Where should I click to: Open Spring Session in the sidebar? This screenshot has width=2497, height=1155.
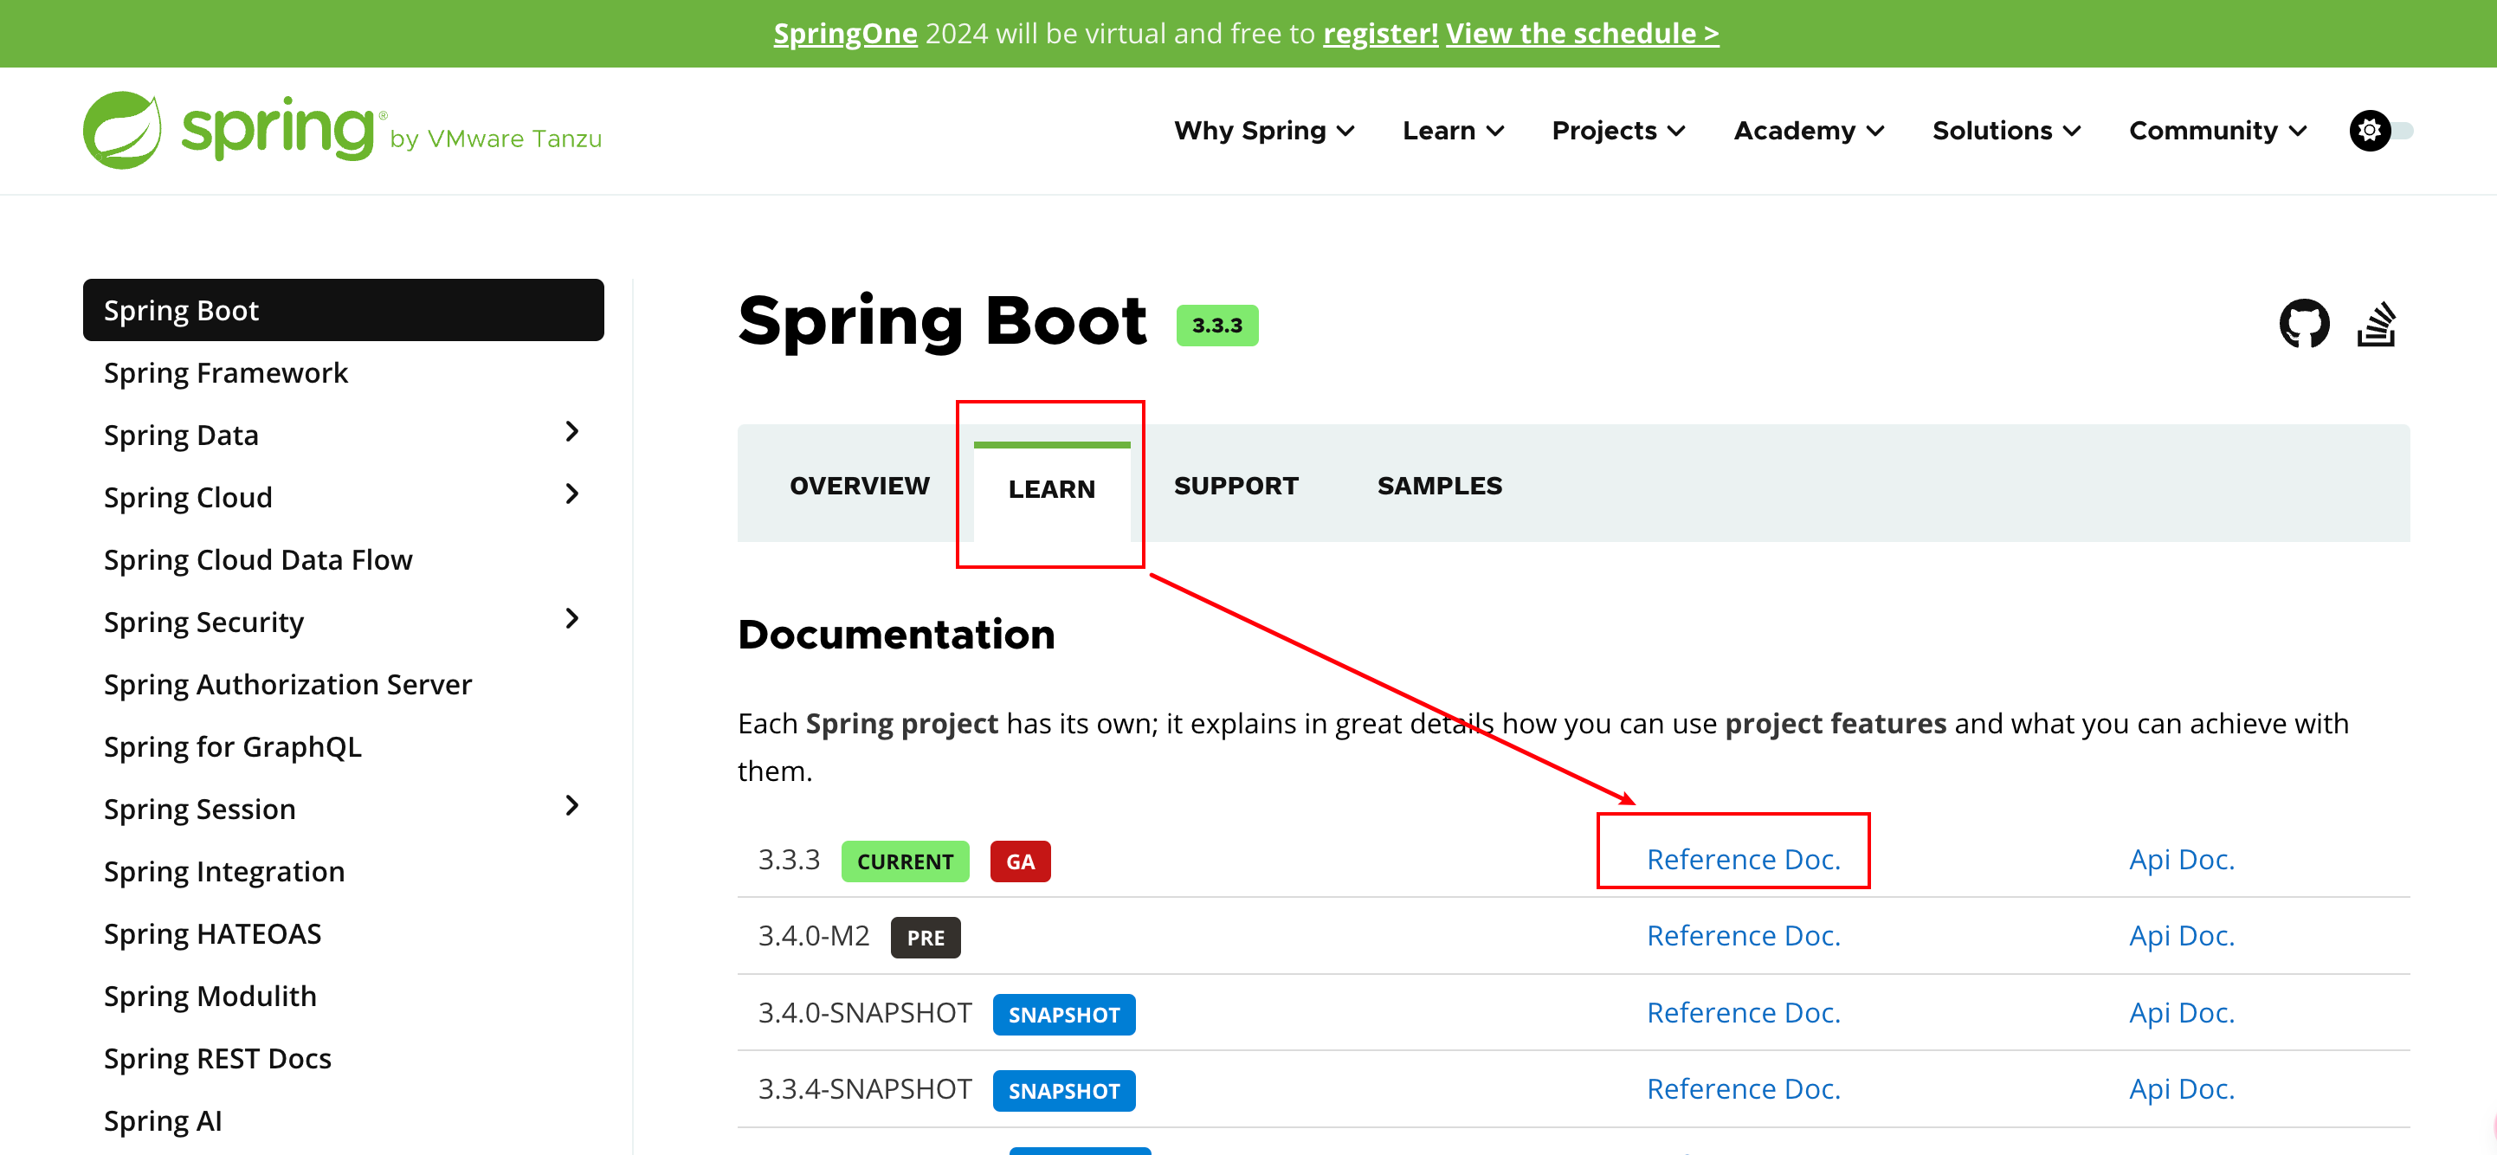199,809
